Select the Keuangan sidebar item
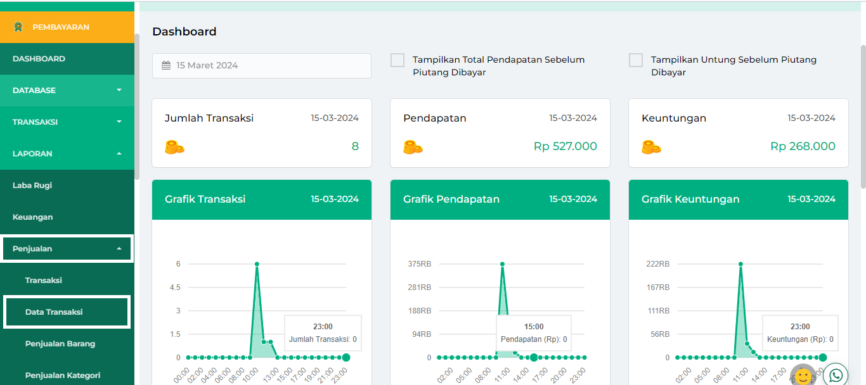Image resolution: width=866 pixels, height=385 pixels. pyautogui.click(x=33, y=217)
